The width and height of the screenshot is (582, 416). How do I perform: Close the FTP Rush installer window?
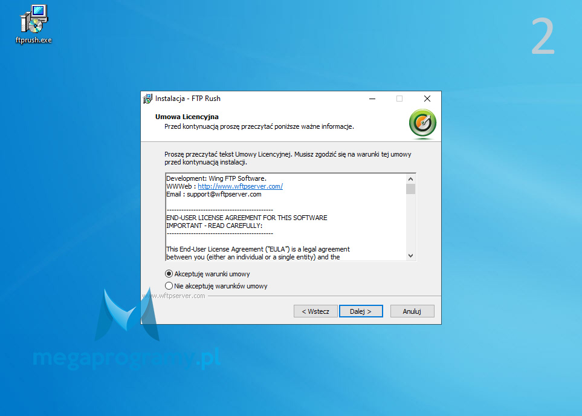click(427, 99)
